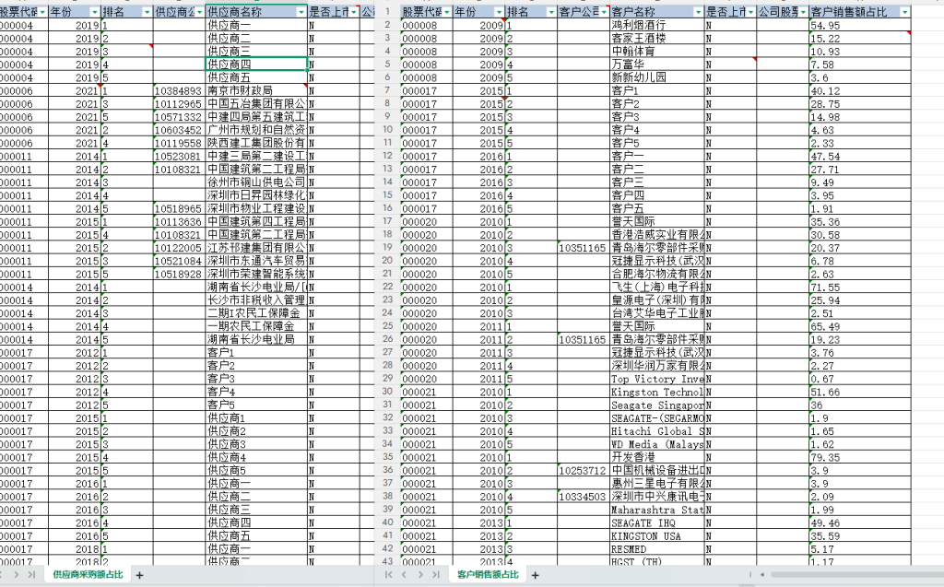Switch to the 供应商采购额占比 sheet tab

[88, 575]
